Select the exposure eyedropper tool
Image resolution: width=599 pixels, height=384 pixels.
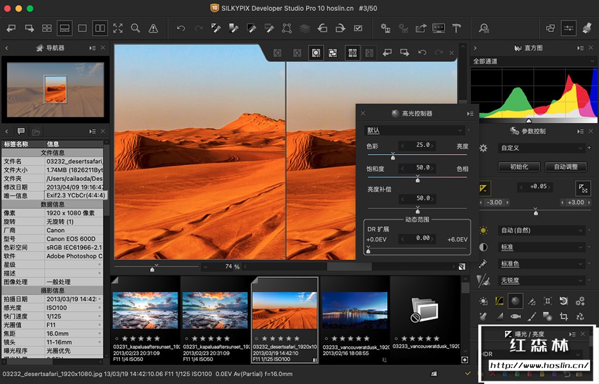coord(216,28)
